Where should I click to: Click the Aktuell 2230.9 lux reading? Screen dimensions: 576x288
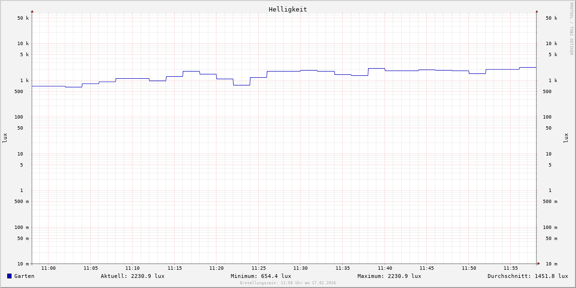coord(132,276)
